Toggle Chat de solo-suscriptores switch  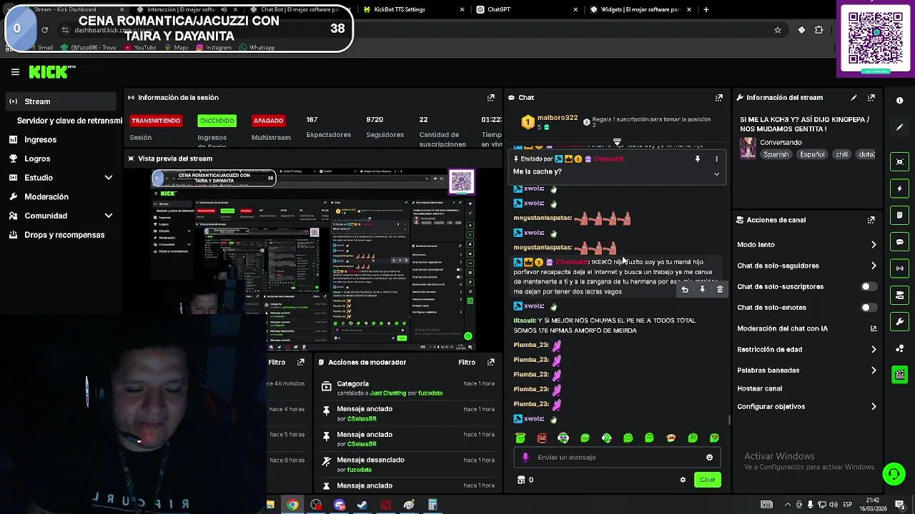click(868, 286)
